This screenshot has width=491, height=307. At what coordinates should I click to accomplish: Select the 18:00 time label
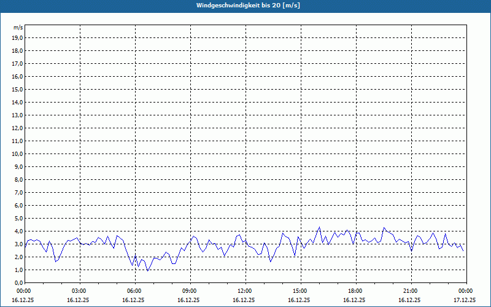(x=355, y=290)
